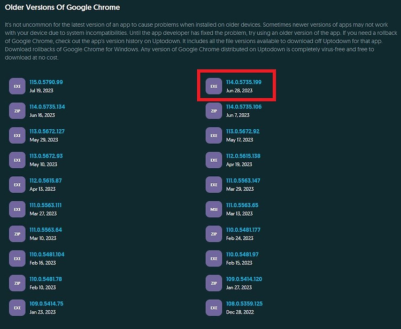Open version link 114.0.5735.199
This screenshot has width=401, height=329.
(244, 82)
